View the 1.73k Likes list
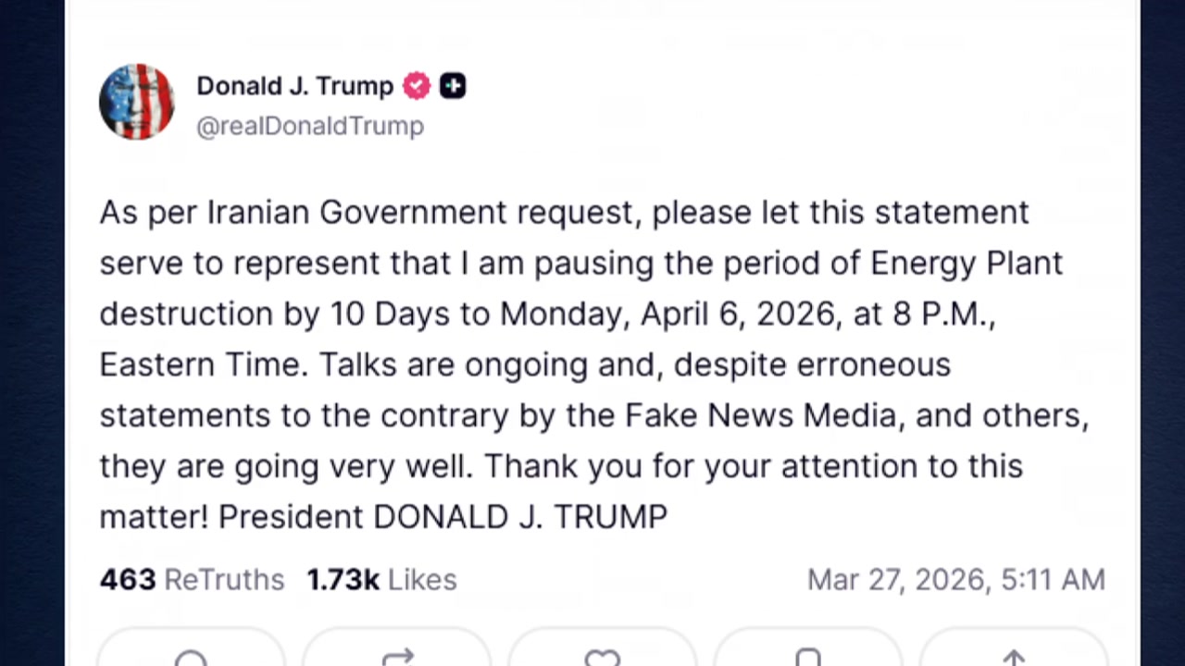 click(x=381, y=580)
